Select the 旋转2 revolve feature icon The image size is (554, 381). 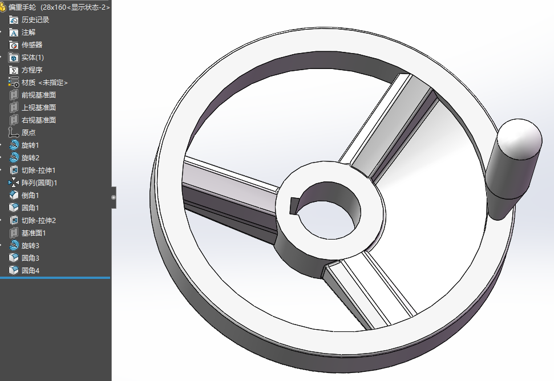(x=14, y=158)
